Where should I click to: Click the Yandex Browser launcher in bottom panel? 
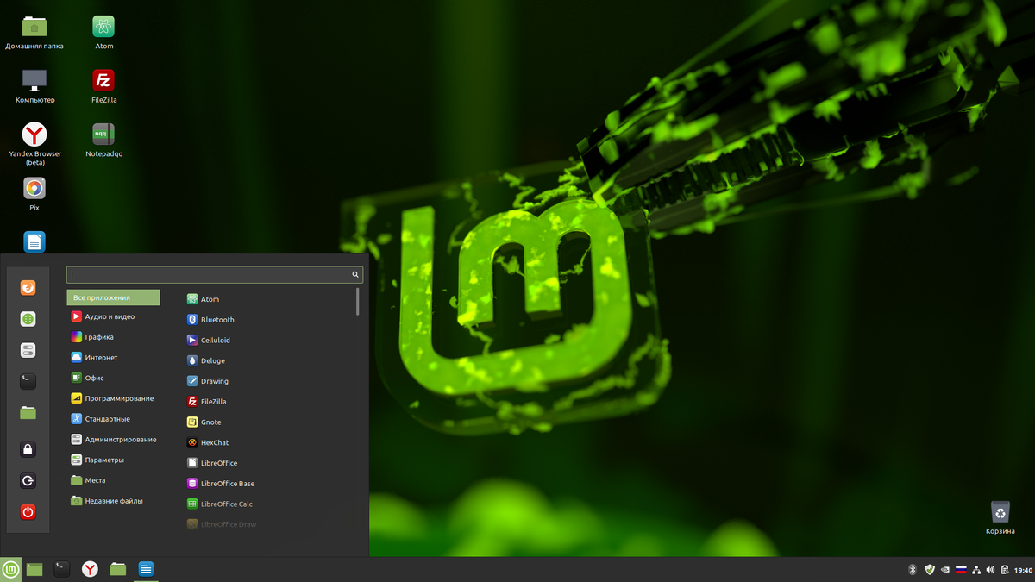[x=90, y=569]
